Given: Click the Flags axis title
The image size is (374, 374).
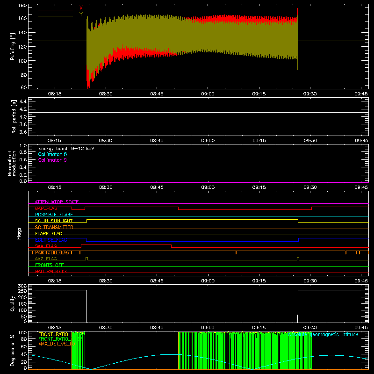Looking at the screenshot, I should pos(19,233).
